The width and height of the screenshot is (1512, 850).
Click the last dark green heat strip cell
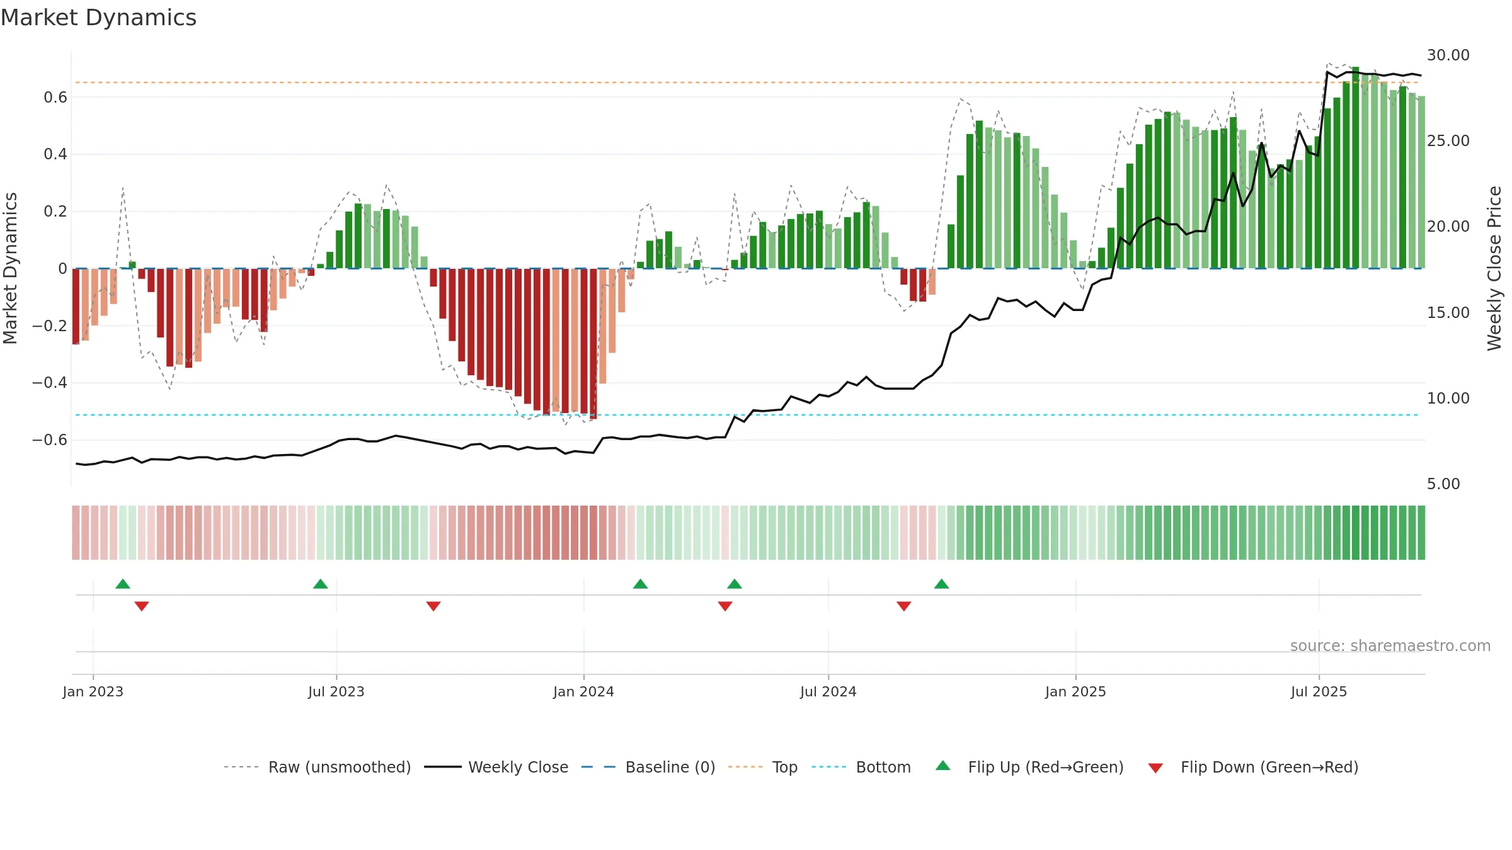(1421, 533)
